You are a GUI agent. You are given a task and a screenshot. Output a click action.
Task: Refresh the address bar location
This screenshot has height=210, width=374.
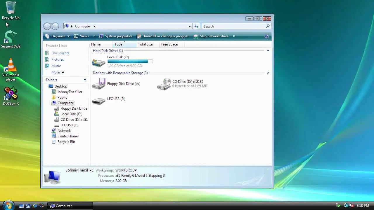pyautogui.click(x=196, y=26)
